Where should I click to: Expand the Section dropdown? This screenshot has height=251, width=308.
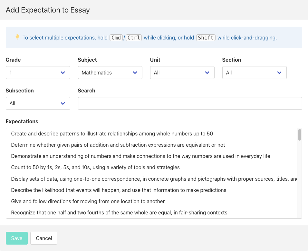pyautogui.click(x=255, y=73)
